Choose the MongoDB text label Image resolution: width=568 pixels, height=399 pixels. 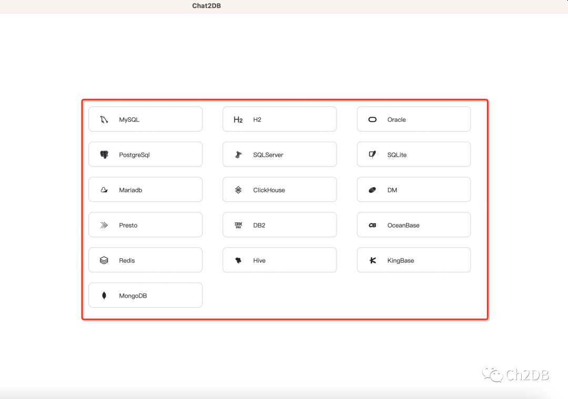click(x=133, y=296)
